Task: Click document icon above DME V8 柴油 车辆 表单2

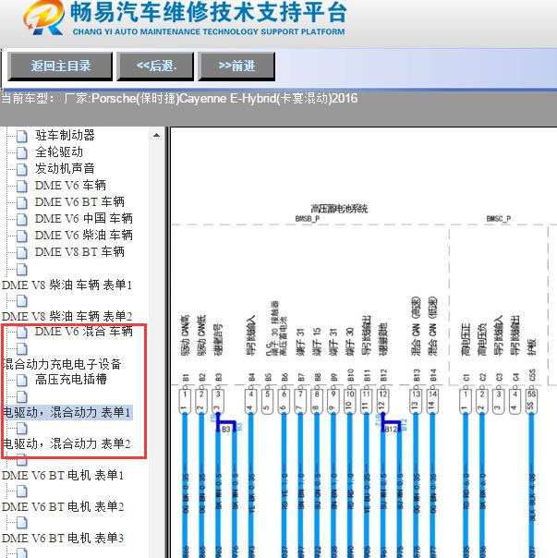Action: 22,301
